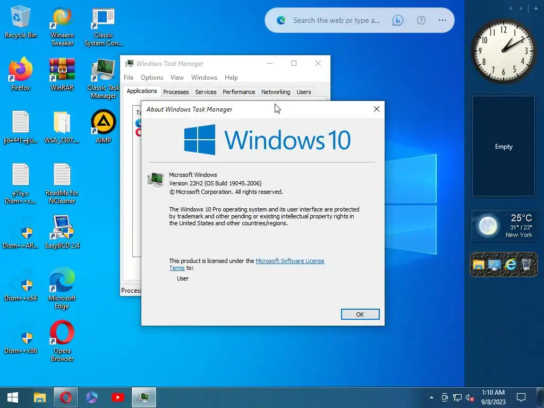Open the Windows Start menu
Screen dimensions: 544x408
point(13,397)
